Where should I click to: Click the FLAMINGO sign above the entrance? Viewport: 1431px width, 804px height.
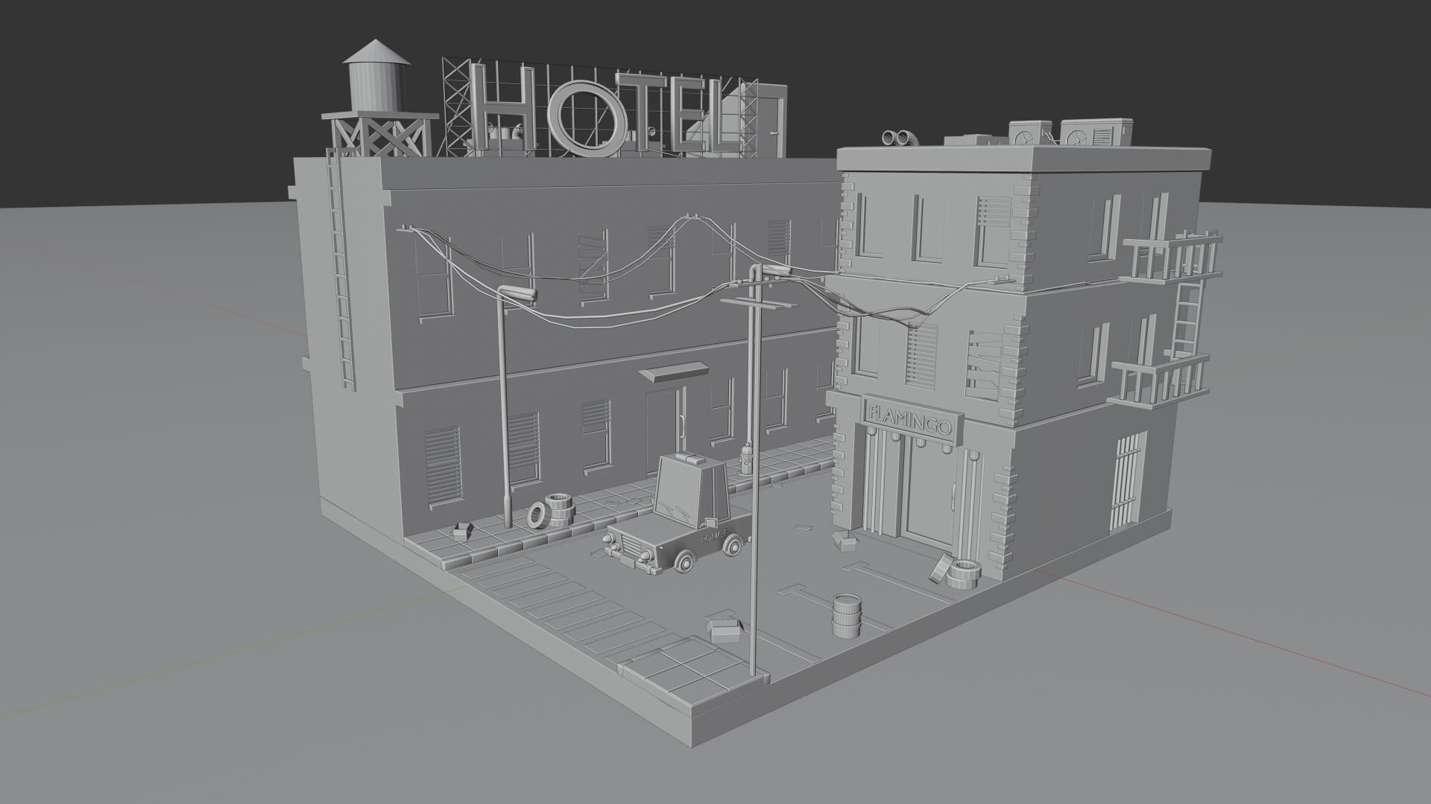click(x=911, y=418)
